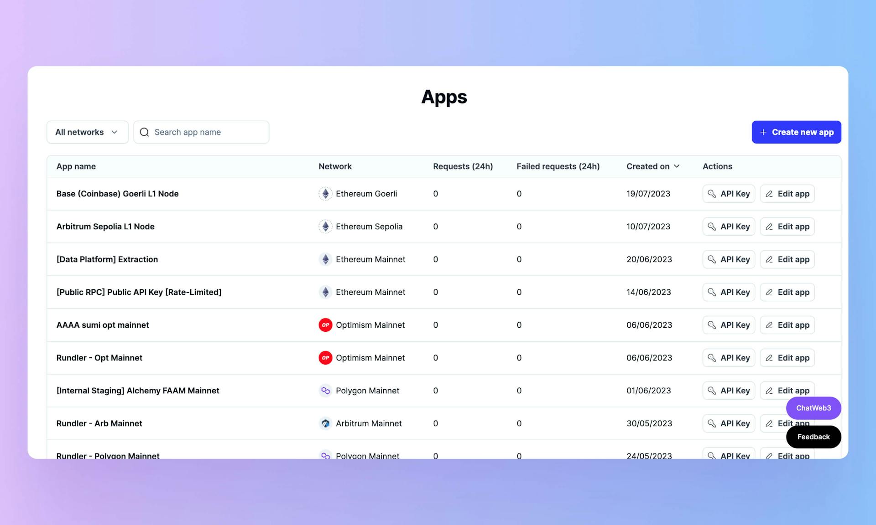Click the Ethereum Goerli network icon
The width and height of the screenshot is (876, 525).
click(325, 194)
